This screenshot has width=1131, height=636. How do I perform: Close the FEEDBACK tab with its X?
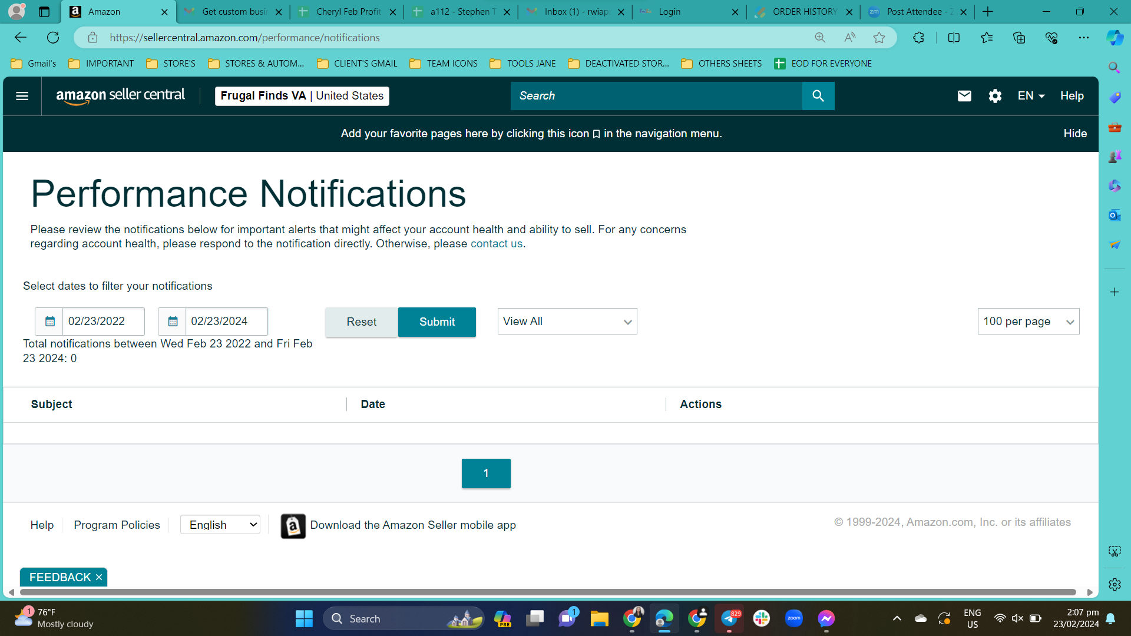(99, 577)
